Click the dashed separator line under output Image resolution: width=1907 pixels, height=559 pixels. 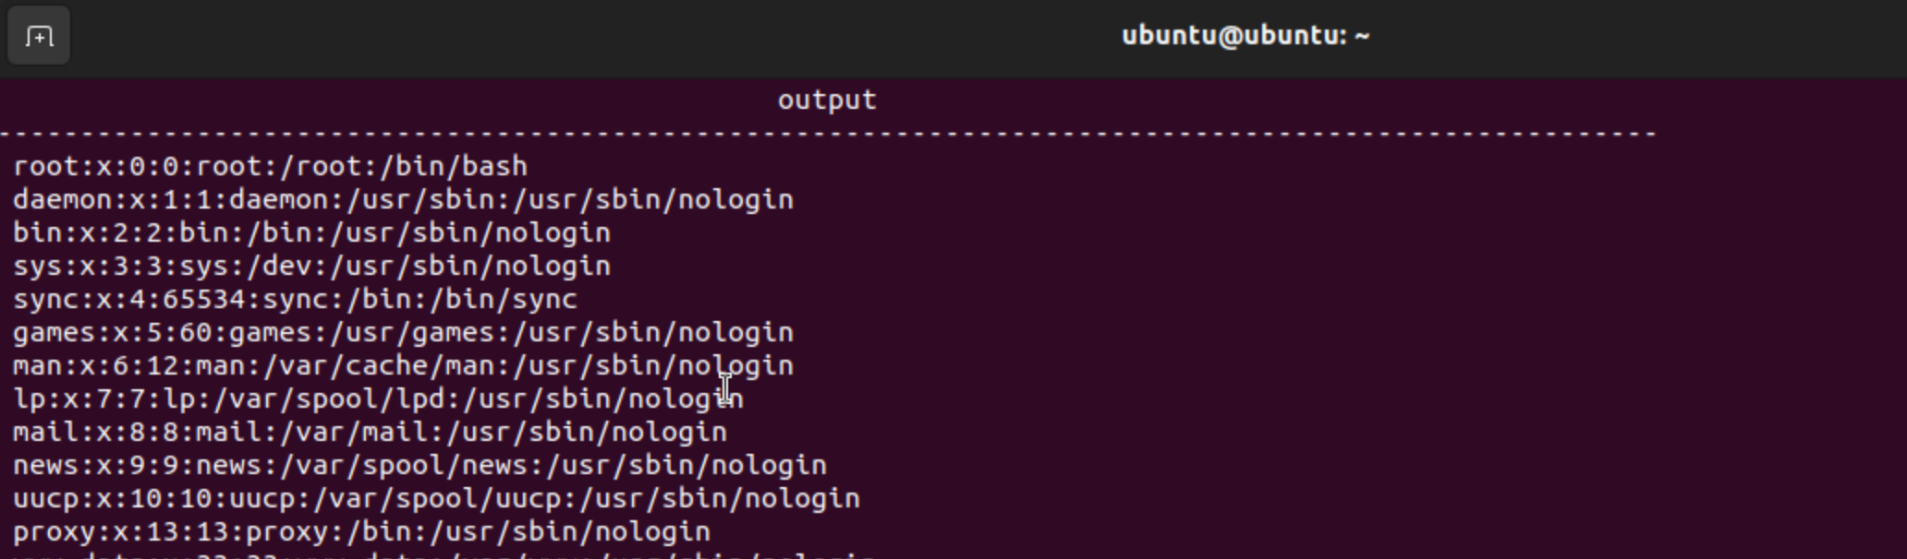[829, 135]
